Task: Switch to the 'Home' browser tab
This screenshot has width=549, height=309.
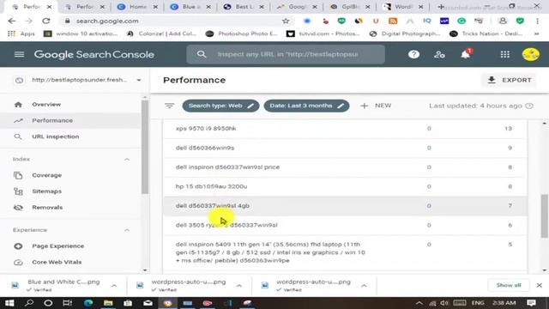Action: point(136,7)
